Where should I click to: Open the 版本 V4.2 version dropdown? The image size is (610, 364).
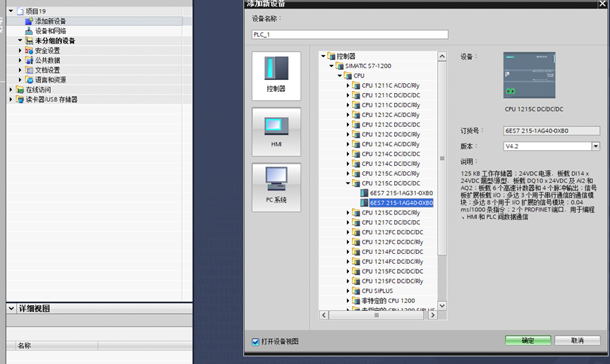coord(596,147)
